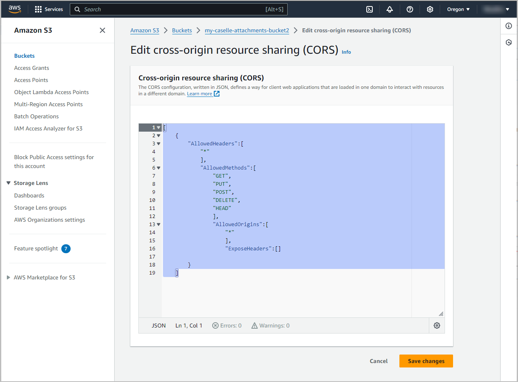Viewport: 518px width, 382px height.
Task: Click the Info link beside the heading
Action: (346, 52)
